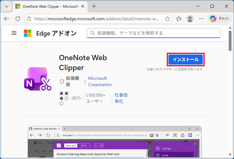Open a new browser tab
The height and width of the screenshot is (159, 234).
click(x=94, y=6)
